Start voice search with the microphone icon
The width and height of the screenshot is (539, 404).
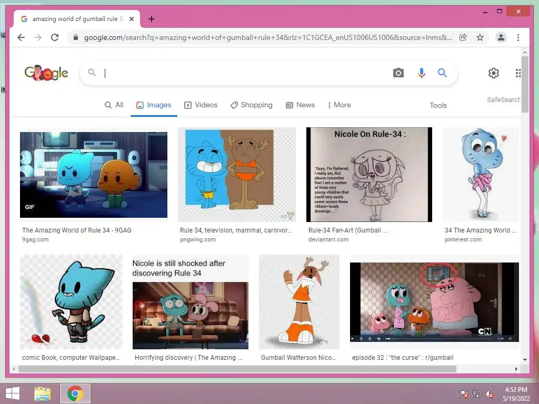pyautogui.click(x=422, y=73)
